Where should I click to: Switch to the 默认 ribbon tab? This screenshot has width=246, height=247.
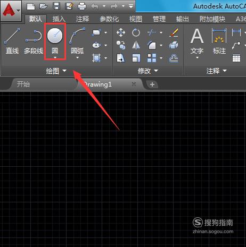point(36,19)
